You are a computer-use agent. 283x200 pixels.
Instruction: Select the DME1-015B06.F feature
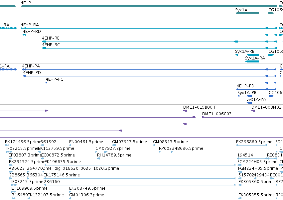pyautogui.click(x=185, y=111)
